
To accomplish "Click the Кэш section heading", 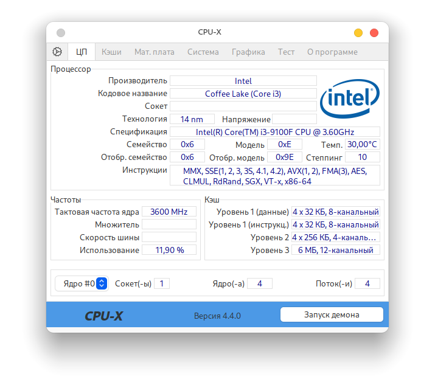I will point(212,199).
